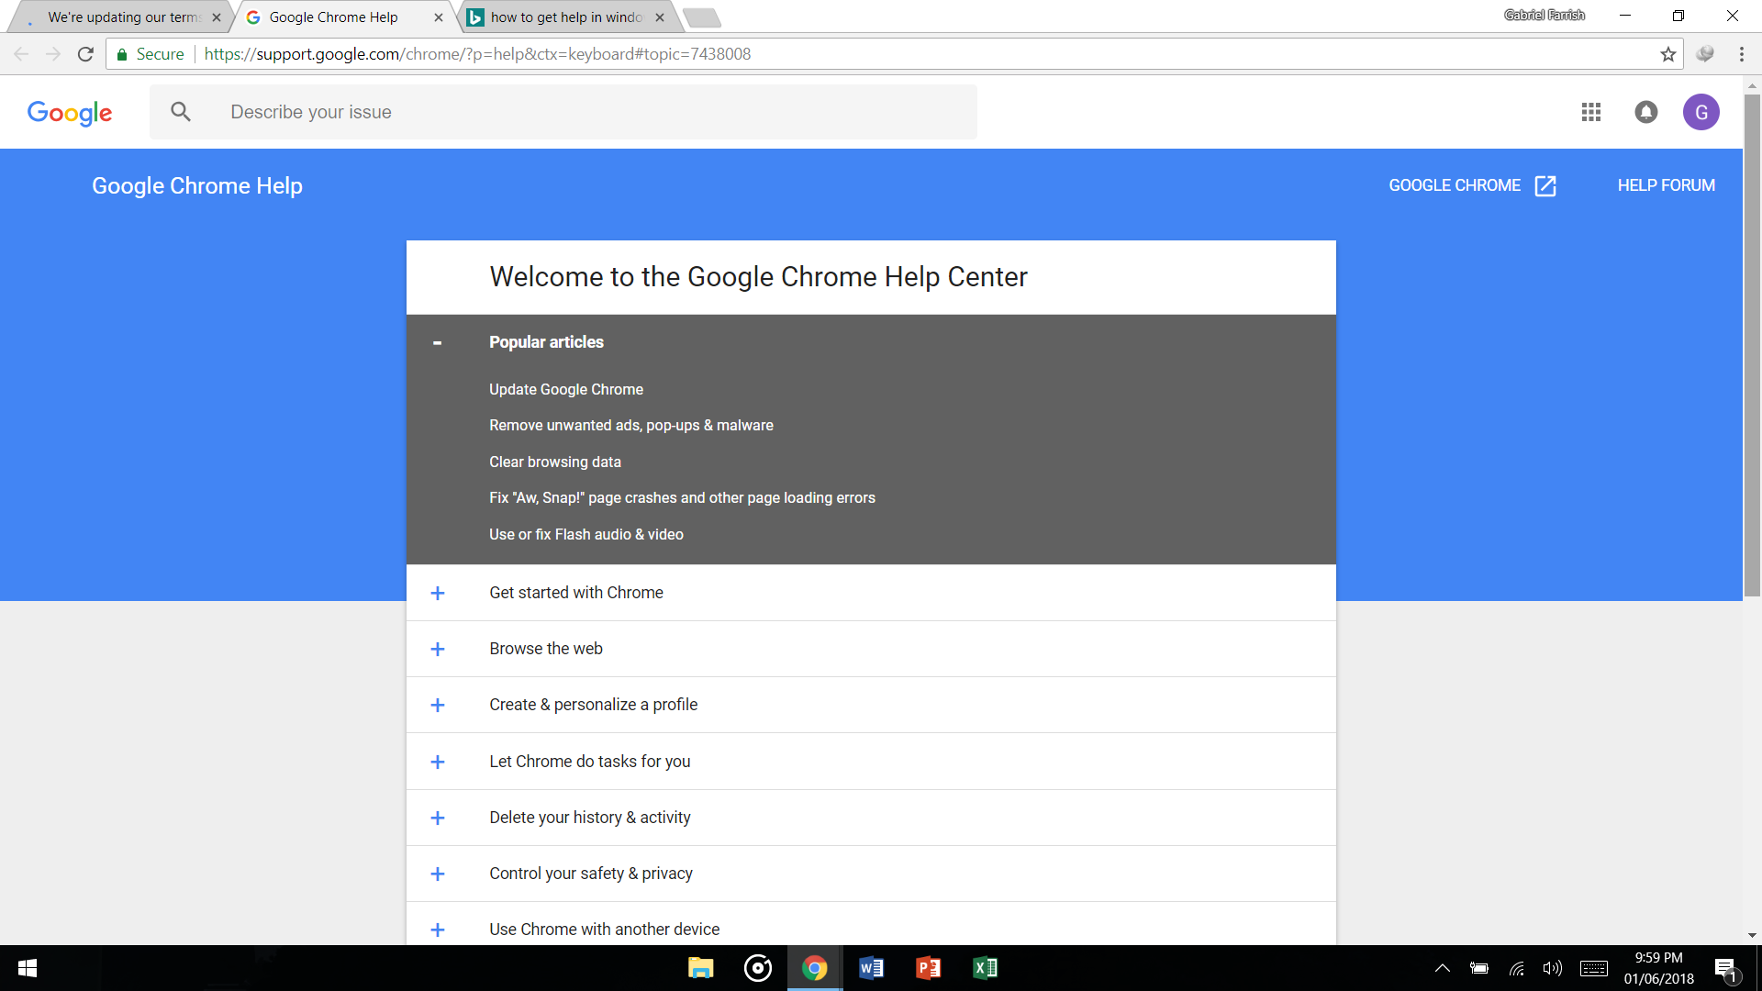Expand Get started with Chrome
The width and height of the screenshot is (1762, 991).
coord(437,593)
